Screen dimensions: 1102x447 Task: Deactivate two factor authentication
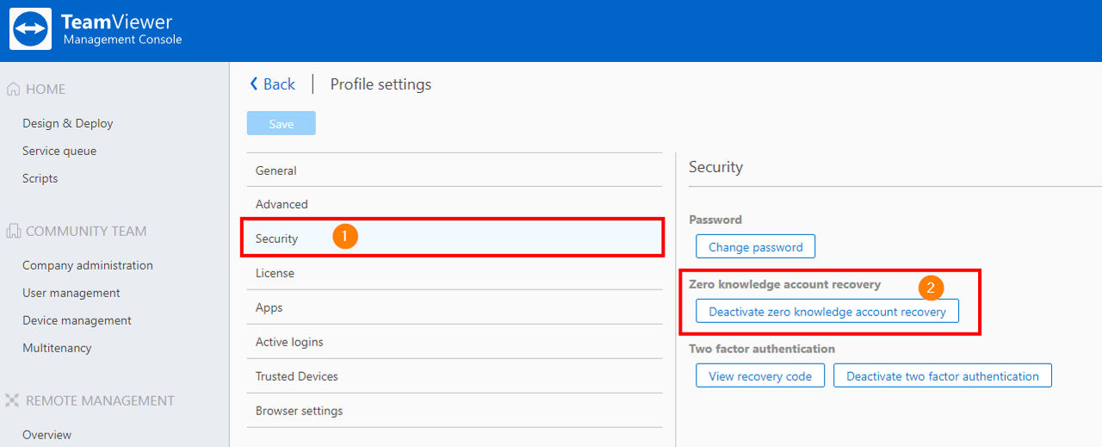tap(943, 376)
